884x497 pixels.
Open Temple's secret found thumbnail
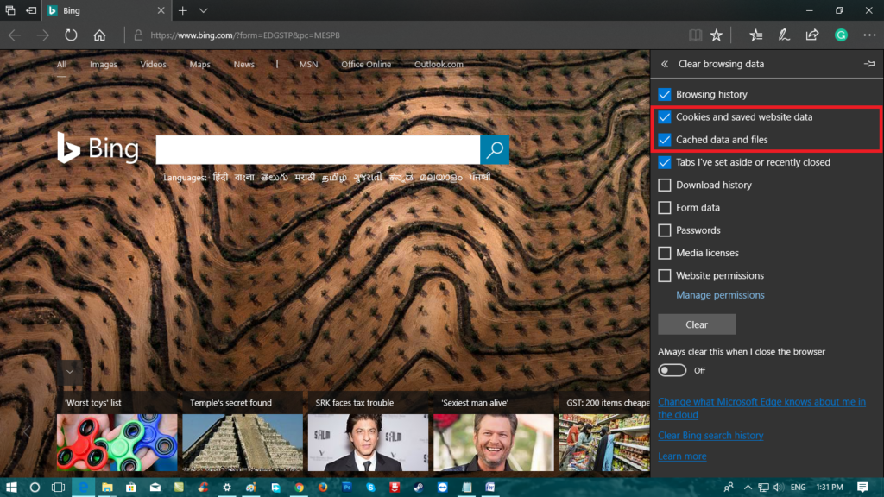click(243, 443)
